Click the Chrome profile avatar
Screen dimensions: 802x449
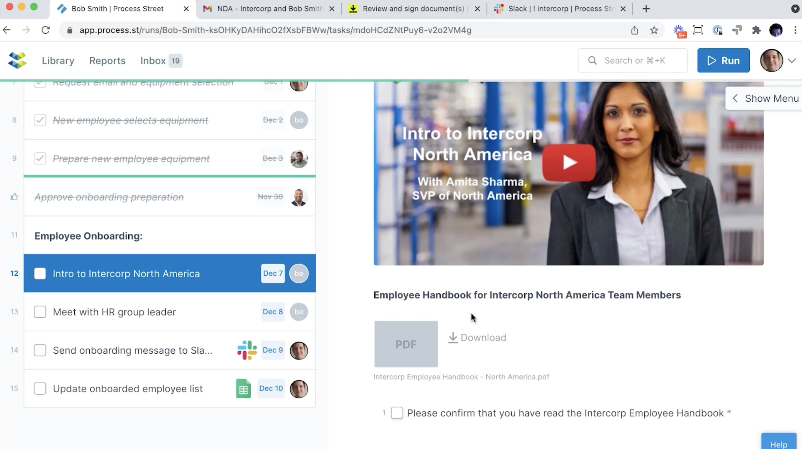click(776, 30)
